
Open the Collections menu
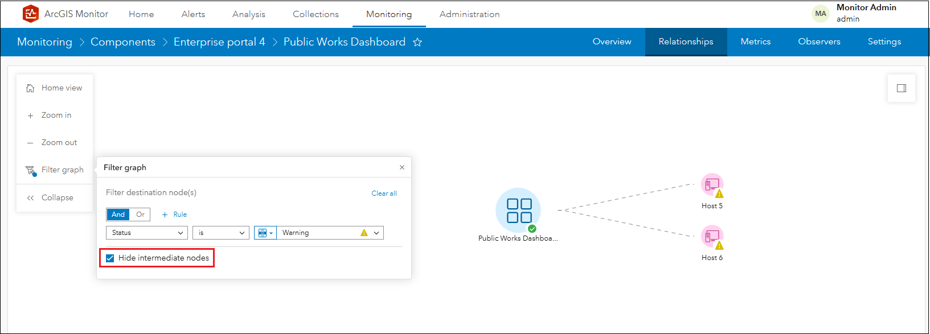[x=316, y=14]
